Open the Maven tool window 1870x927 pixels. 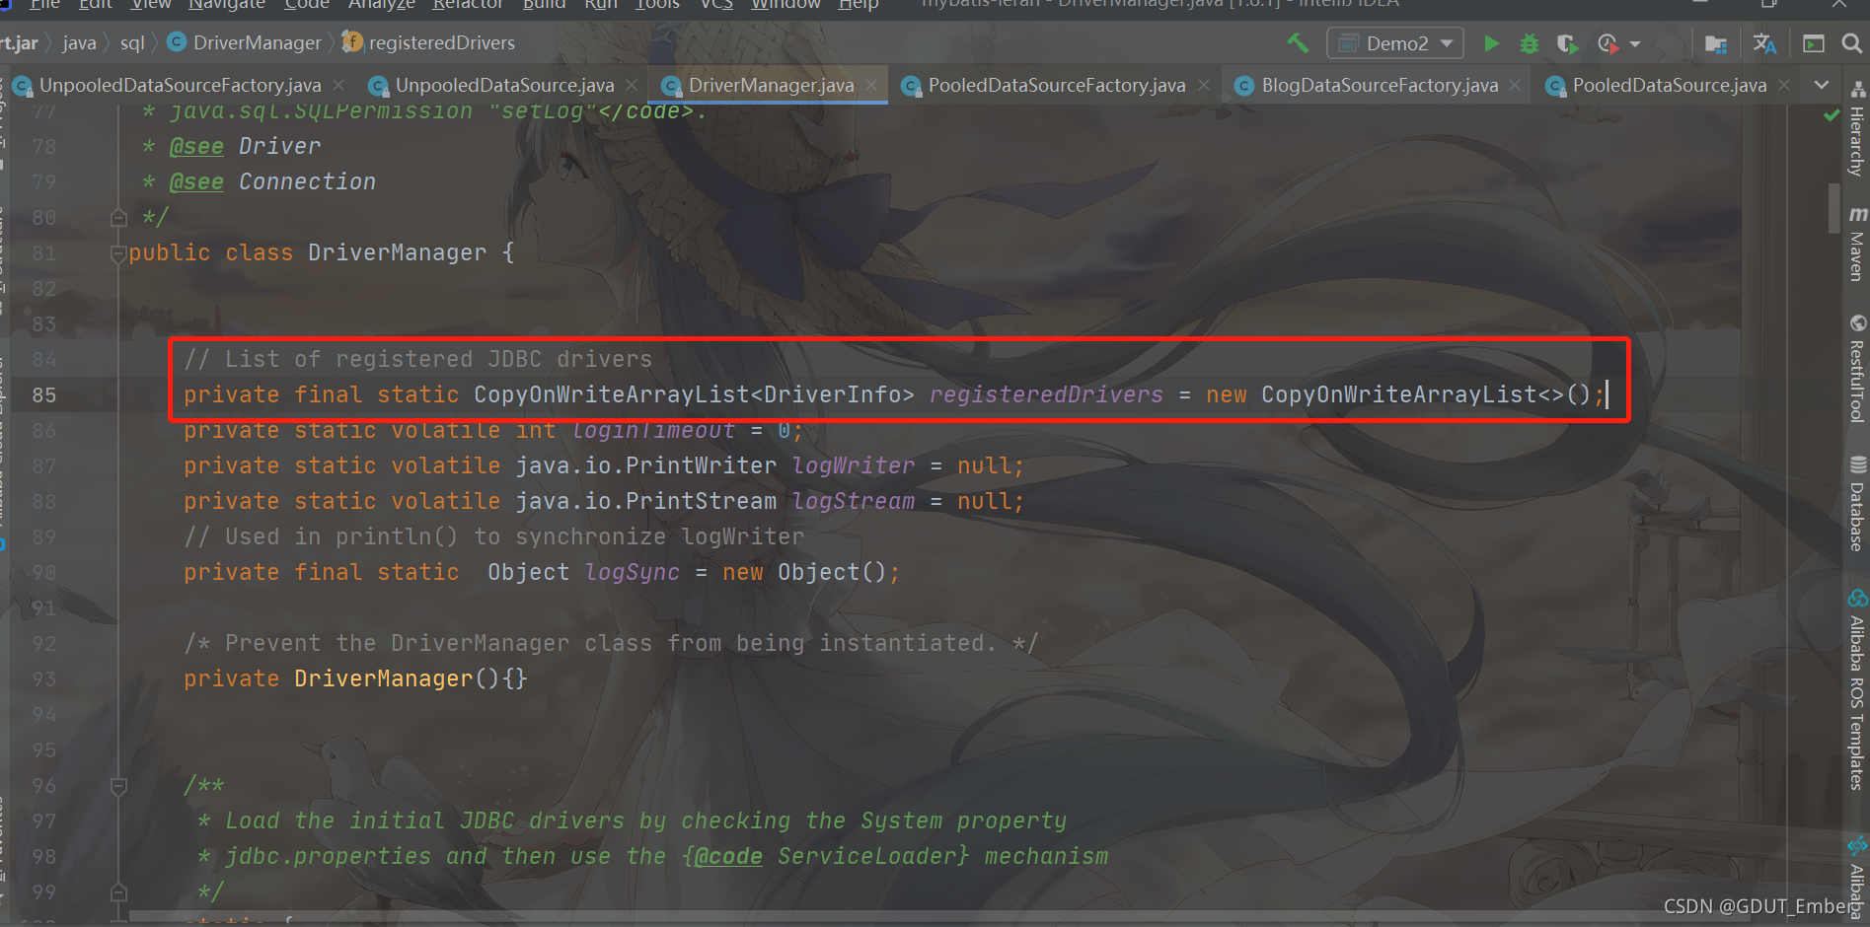coord(1856,243)
